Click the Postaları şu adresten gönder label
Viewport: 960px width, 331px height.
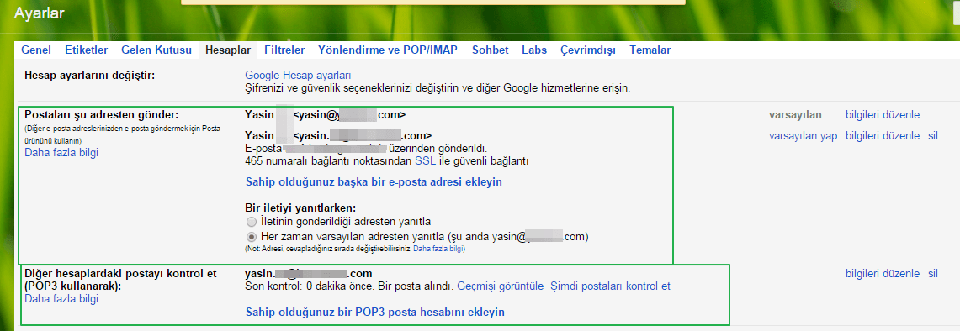click(101, 115)
